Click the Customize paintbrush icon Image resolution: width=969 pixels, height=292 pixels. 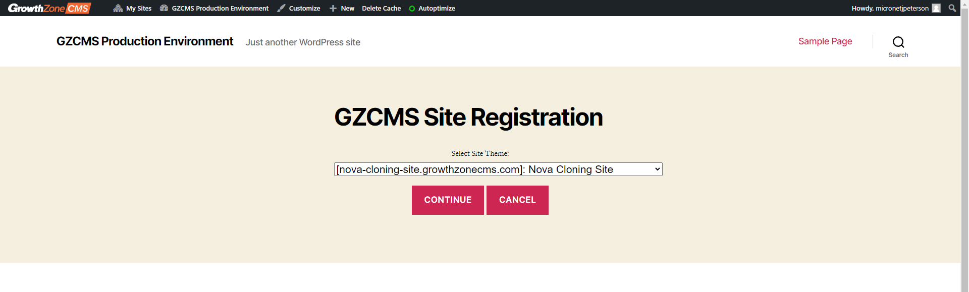[281, 8]
